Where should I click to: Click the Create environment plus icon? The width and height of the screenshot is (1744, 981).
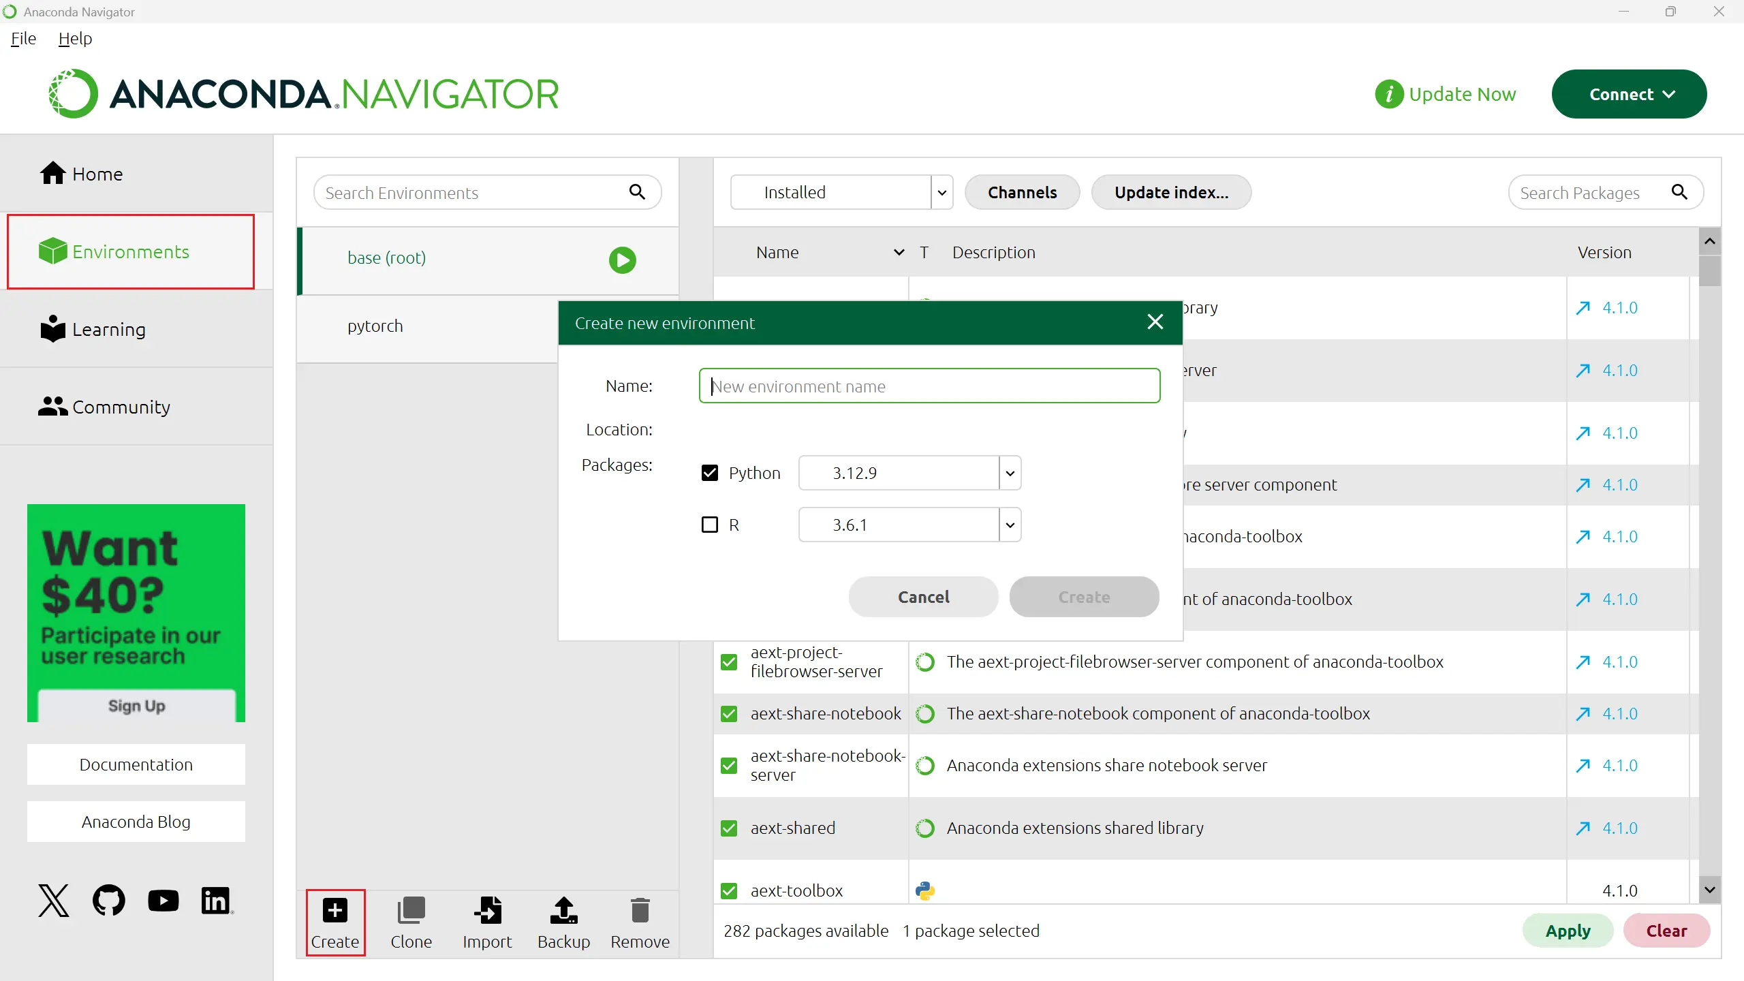pyautogui.click(x=334, y=910)
